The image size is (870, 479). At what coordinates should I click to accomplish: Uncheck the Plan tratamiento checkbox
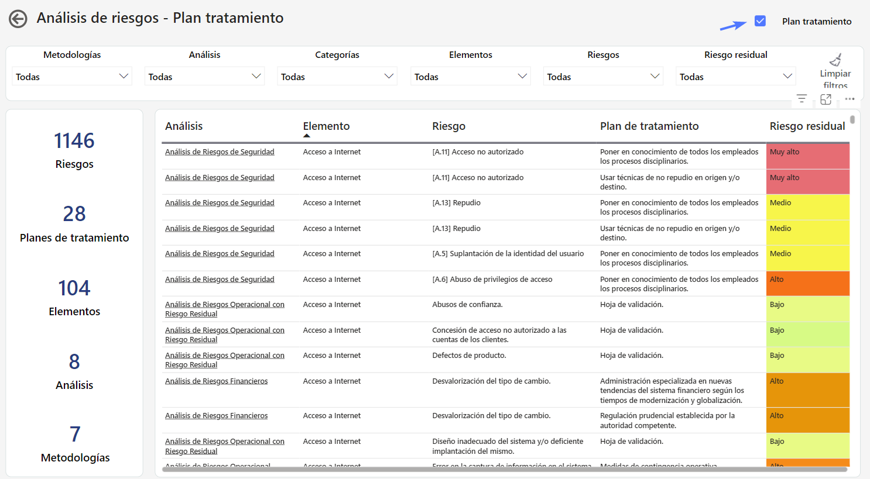coord(760,21)
